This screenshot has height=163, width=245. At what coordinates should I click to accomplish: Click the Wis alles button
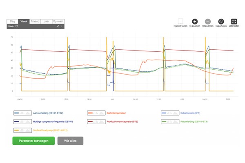pyautogui.click(x=70, y=141)
